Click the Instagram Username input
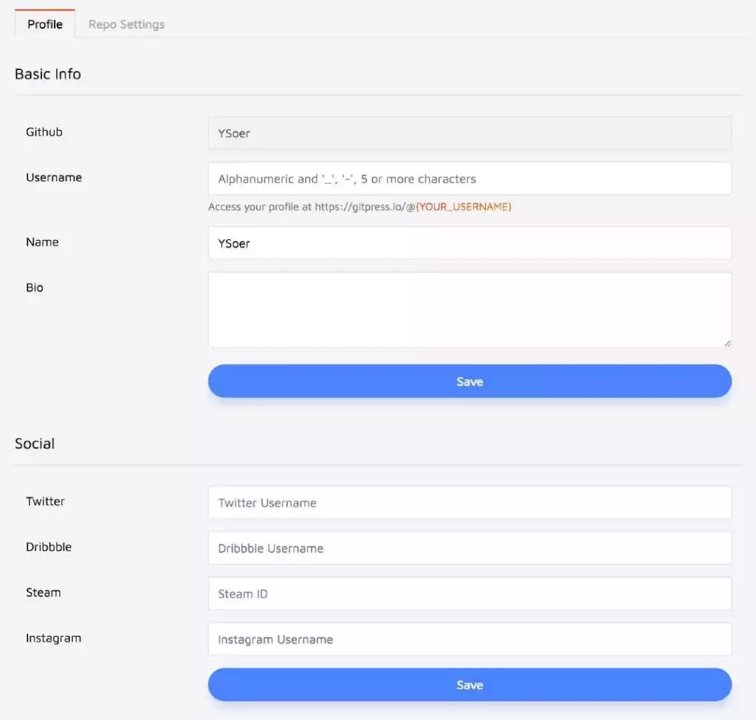Viewport: 756px width, 720px height. (470, 640)
